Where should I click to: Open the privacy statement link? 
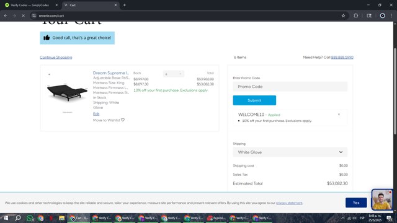pyautogui.click(x=289, y=203)
